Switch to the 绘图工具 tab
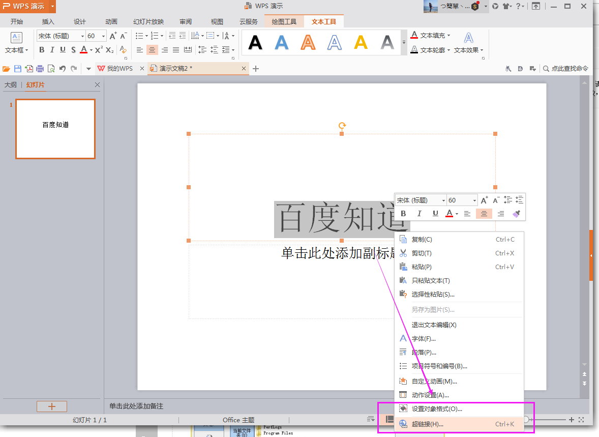 coord(284,22)
